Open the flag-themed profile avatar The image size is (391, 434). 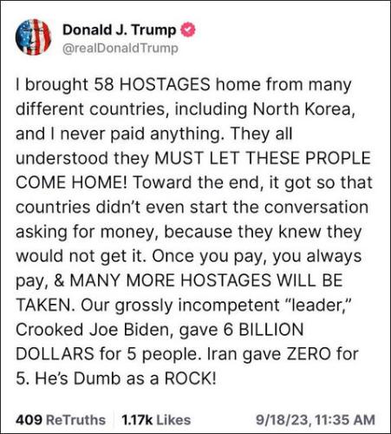click(33, 37)
